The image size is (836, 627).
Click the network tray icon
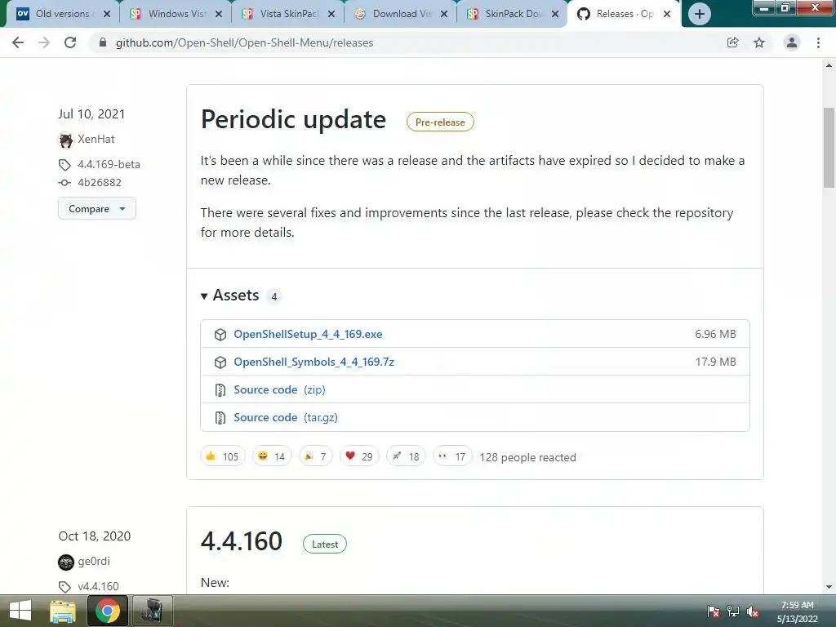[733, 611]
